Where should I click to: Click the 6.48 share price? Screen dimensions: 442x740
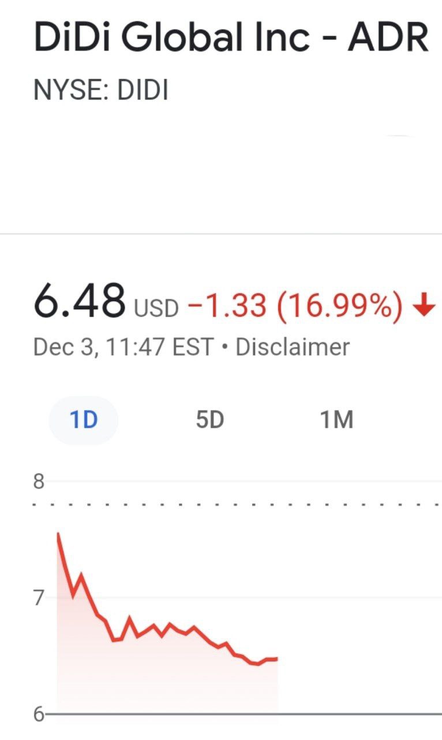[x=79, y=301]
